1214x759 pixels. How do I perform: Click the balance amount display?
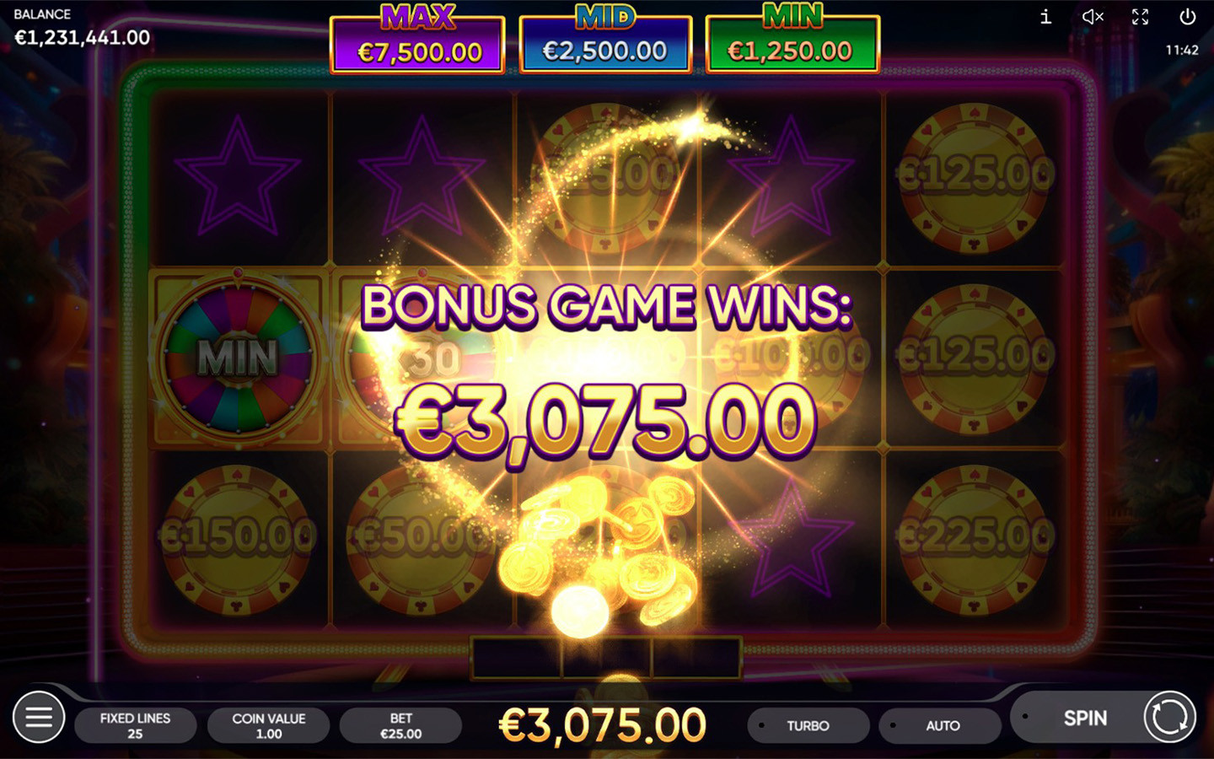coord(83,38)
